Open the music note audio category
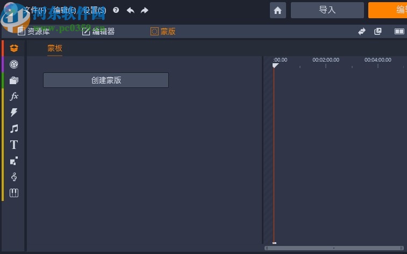 coord(14,129)
